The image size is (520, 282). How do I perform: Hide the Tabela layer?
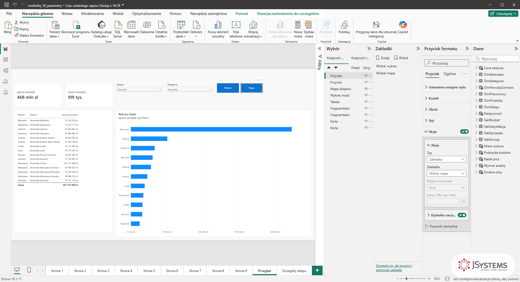(x=366, y=102)
